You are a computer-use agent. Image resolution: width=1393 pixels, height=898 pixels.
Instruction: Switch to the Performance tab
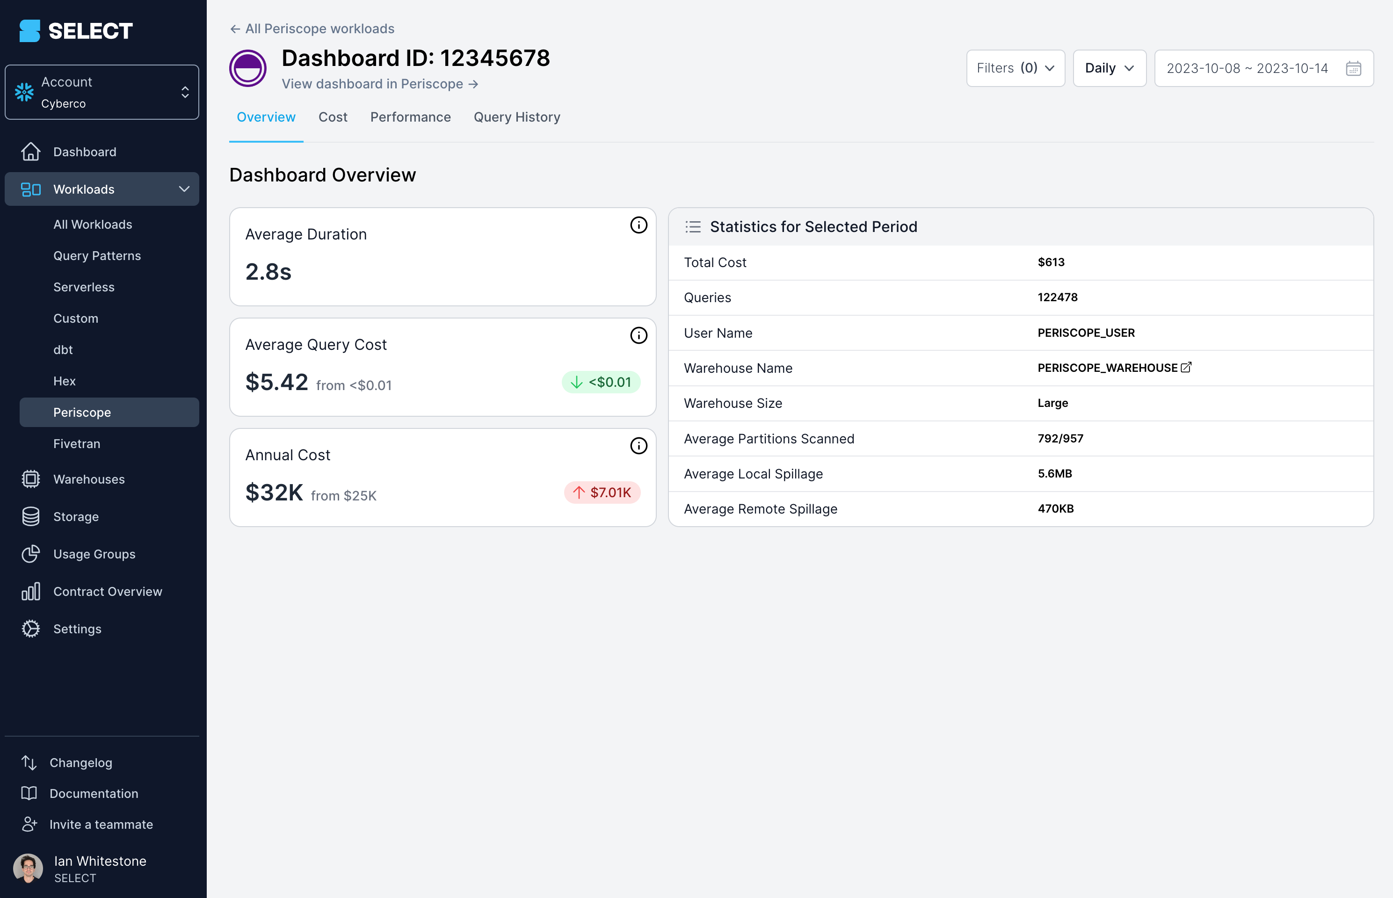pos(411,117)
